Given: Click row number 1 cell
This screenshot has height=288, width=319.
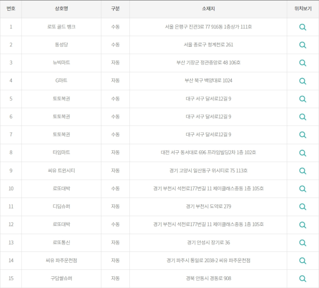Looking at the screenshot, I should tap(11, 27).
